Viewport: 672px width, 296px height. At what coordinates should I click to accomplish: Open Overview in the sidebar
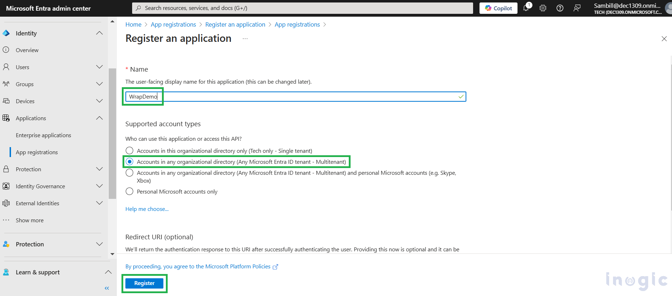coord(27,50)
